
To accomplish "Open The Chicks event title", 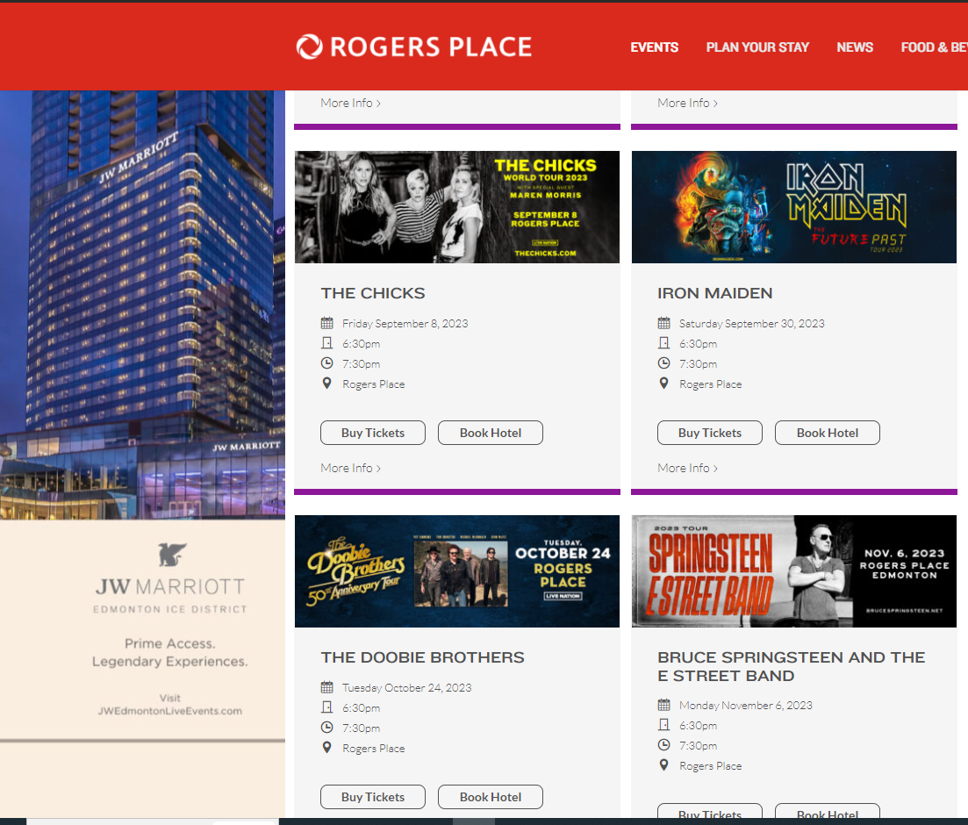I will [x=373, y=293].
